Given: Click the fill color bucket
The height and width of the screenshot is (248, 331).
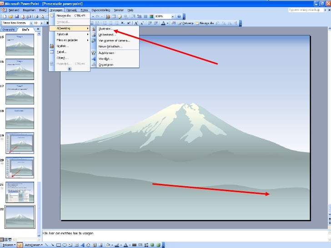Looking at the screenshot, I should tap(108, 245).
